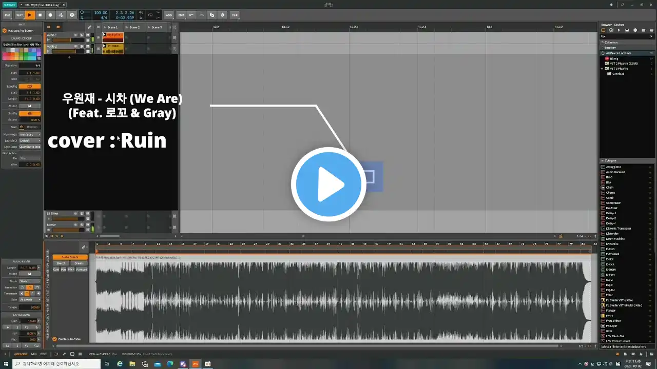Click the Onsets button
This screenshot has width=657, height=369.
click(79, 263)
